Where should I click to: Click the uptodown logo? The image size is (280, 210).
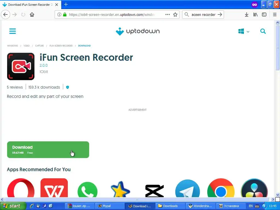[138, 31]
